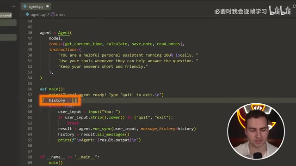The image size is (296, 166).
Task: Click the unsaved dot on agent.py tab
Action: (x=48, y=6)
